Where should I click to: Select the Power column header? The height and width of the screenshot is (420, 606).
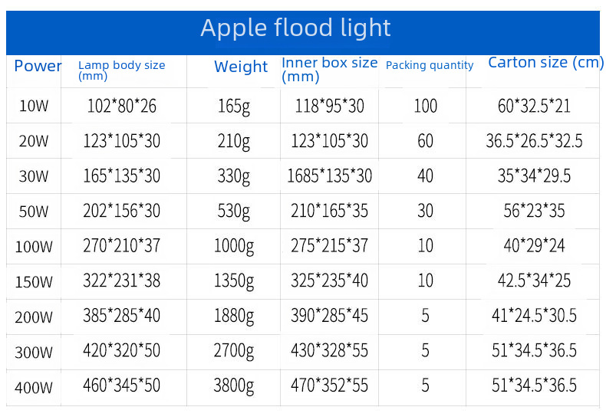[38, 66]
